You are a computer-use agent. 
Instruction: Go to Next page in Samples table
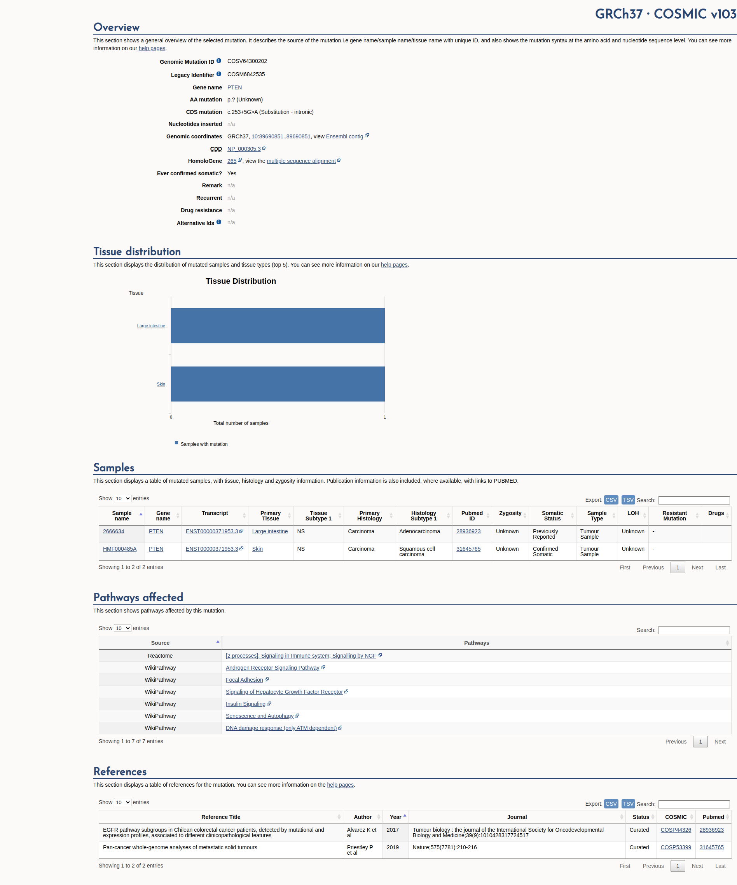click(x=697, y=568)
